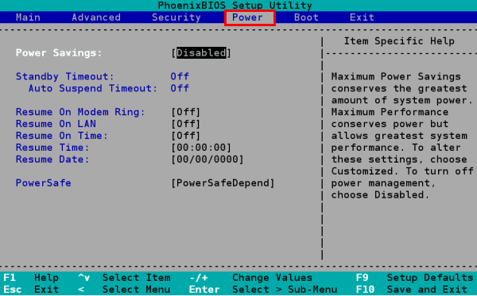477x296 pixels.
Task: Click the Enter Select Sub-Menu hint
Action: (263, 290)
